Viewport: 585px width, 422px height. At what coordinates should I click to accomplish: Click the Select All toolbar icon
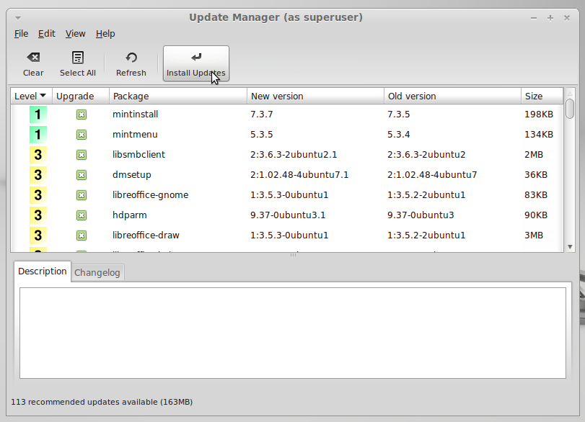coord(77,63)
